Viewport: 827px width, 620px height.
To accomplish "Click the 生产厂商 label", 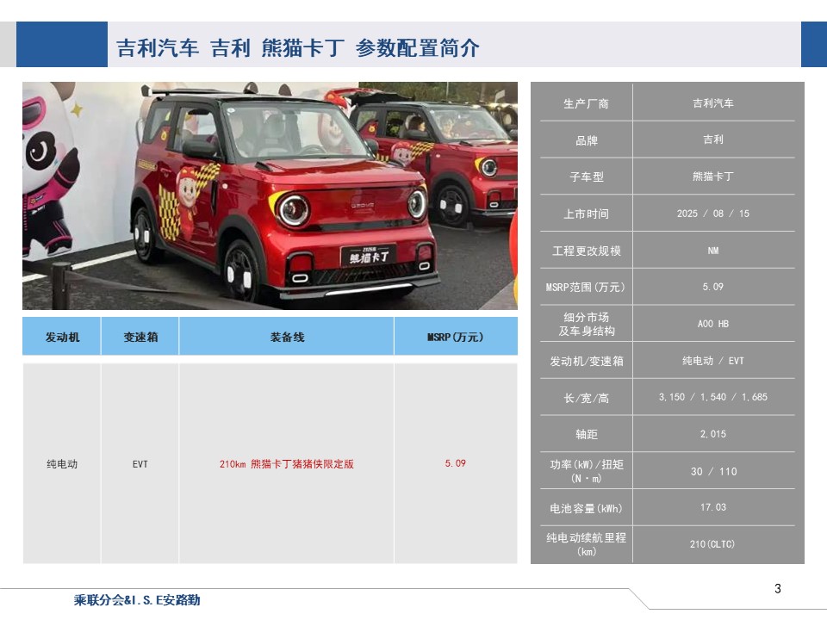I will (x=586, y=104).
